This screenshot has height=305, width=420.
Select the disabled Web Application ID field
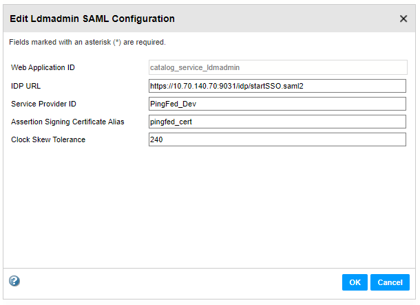pos(278,67)
